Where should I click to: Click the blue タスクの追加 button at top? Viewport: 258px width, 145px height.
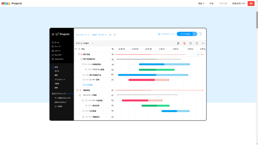pyautogui.click(x=185, y=34)
